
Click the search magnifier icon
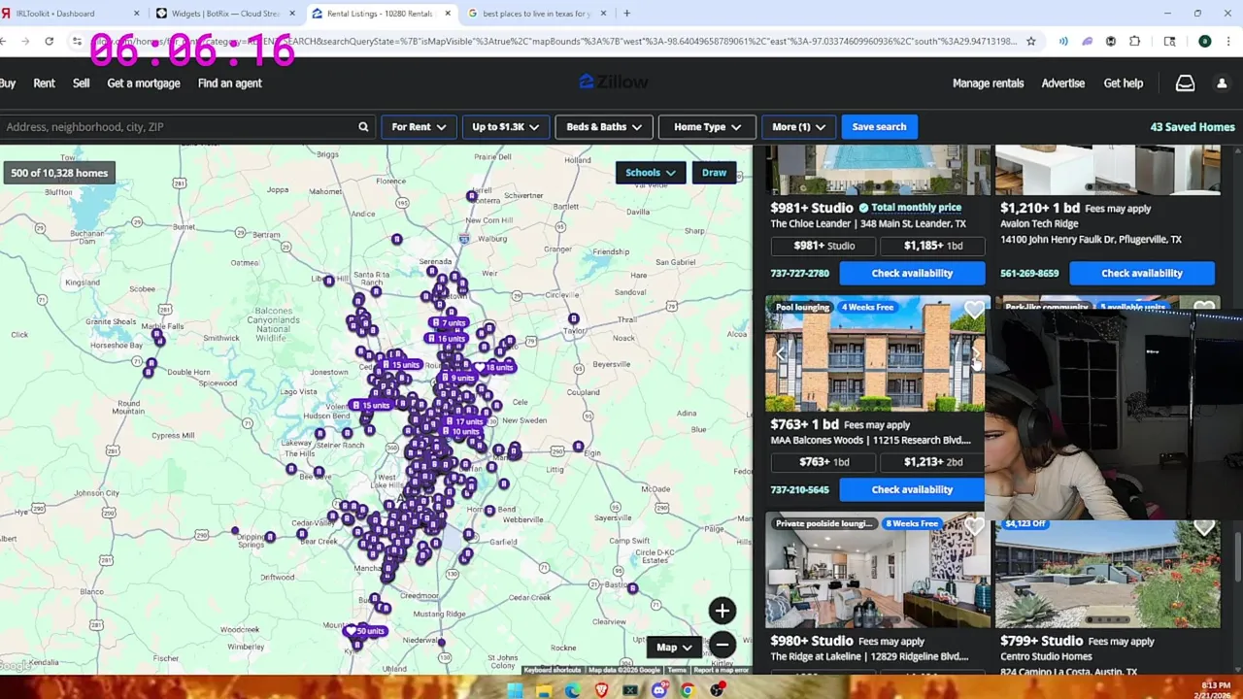363,127
